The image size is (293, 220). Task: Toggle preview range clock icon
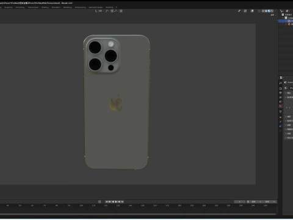248,202
